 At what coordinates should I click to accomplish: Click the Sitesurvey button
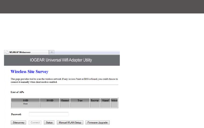pyautogui.click(x=19, y=123)
